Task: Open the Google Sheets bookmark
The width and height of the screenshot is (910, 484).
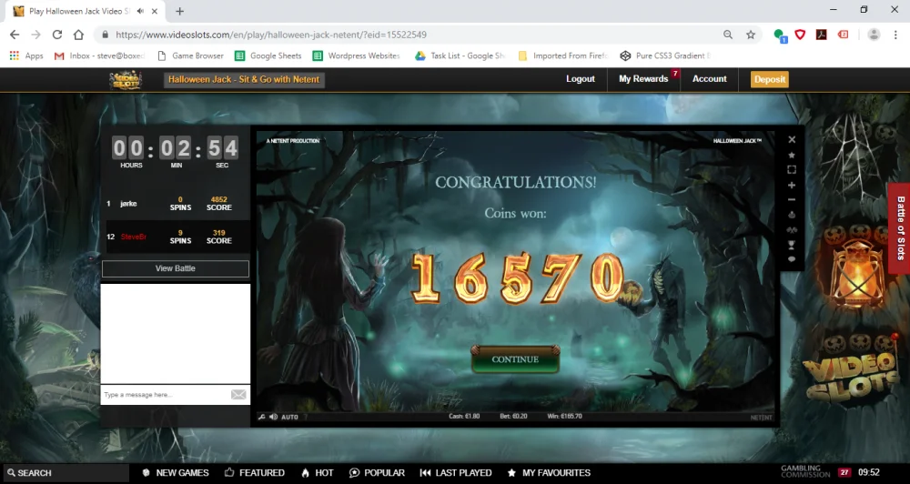Action: pos(268,55)
